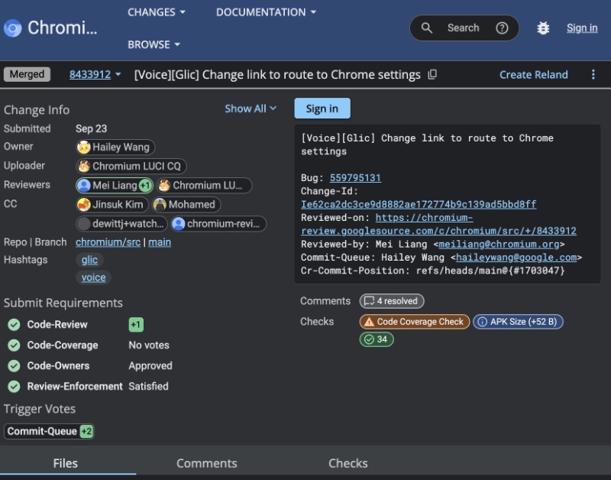611x480 pixels.
Task: Open chromium/src repo link
Action: (x=108, y=242)
